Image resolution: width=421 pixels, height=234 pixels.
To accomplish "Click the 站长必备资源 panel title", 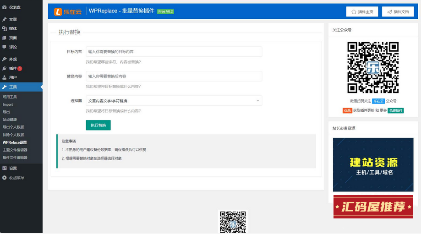I will click(x=344, y=128).
